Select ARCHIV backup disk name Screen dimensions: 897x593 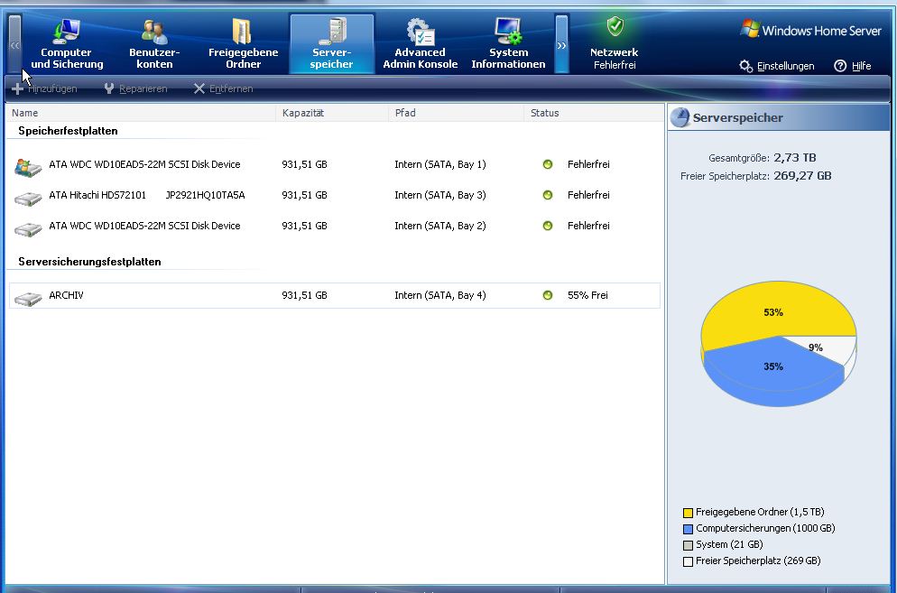[x=67, y=295]
